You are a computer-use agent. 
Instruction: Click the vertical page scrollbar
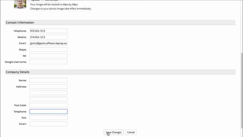[x=242, y=91]
